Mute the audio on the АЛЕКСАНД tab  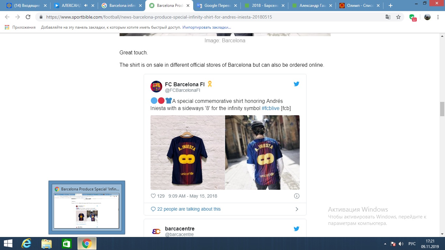pyautogui.click(x=86, y=6)
